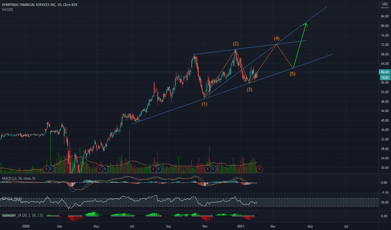Open the earnings E marker just after May 2020
This screenshot has width=391, height=230.
100,169
